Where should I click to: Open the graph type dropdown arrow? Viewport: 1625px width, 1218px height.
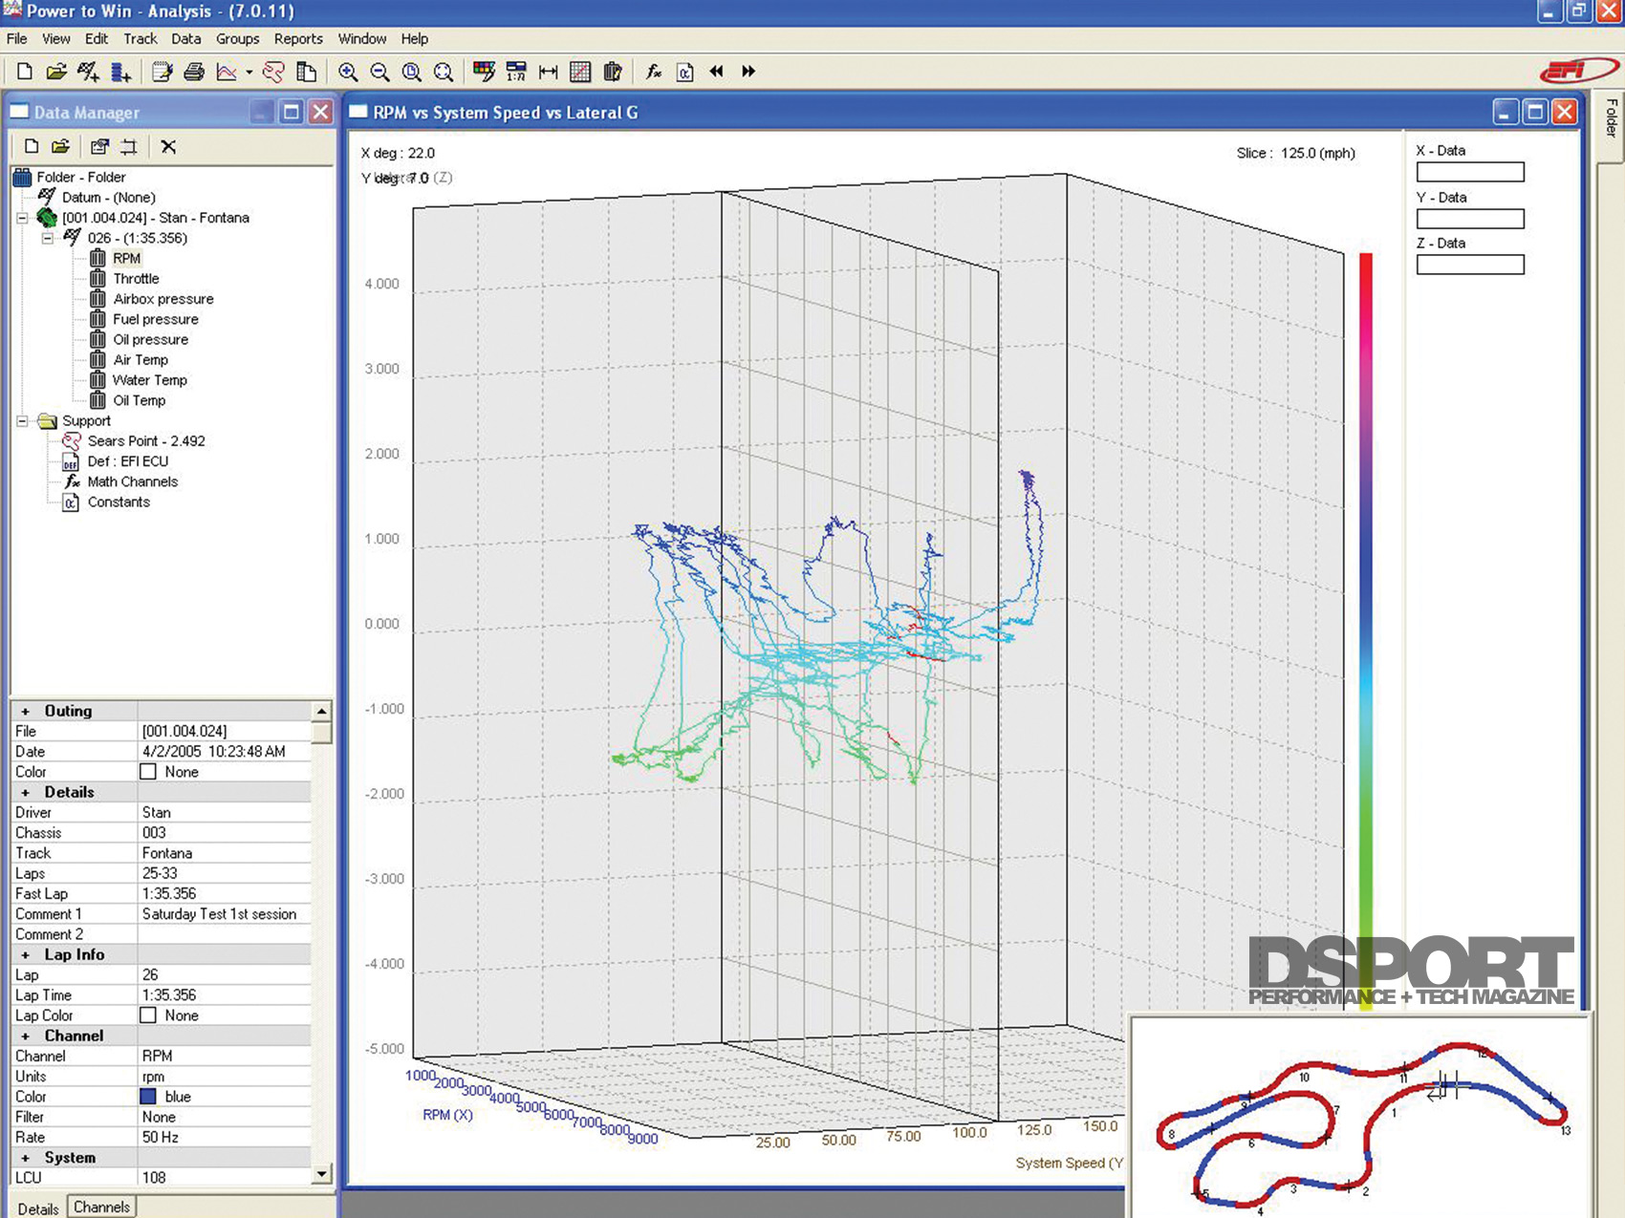249,73
